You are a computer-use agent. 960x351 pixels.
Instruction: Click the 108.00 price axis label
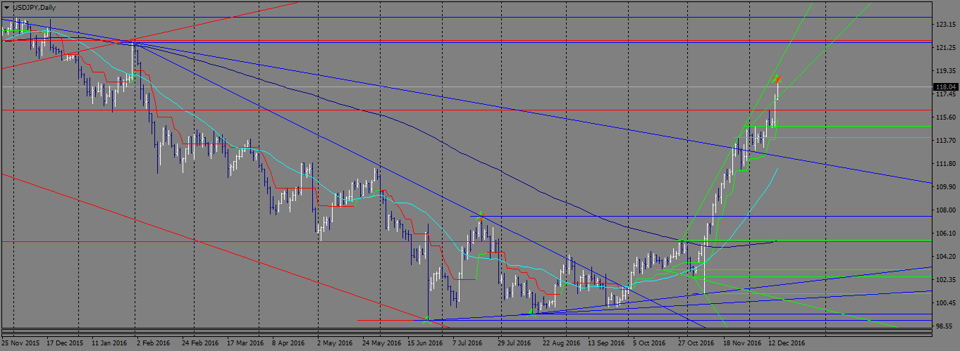click(x=945, y=210)
